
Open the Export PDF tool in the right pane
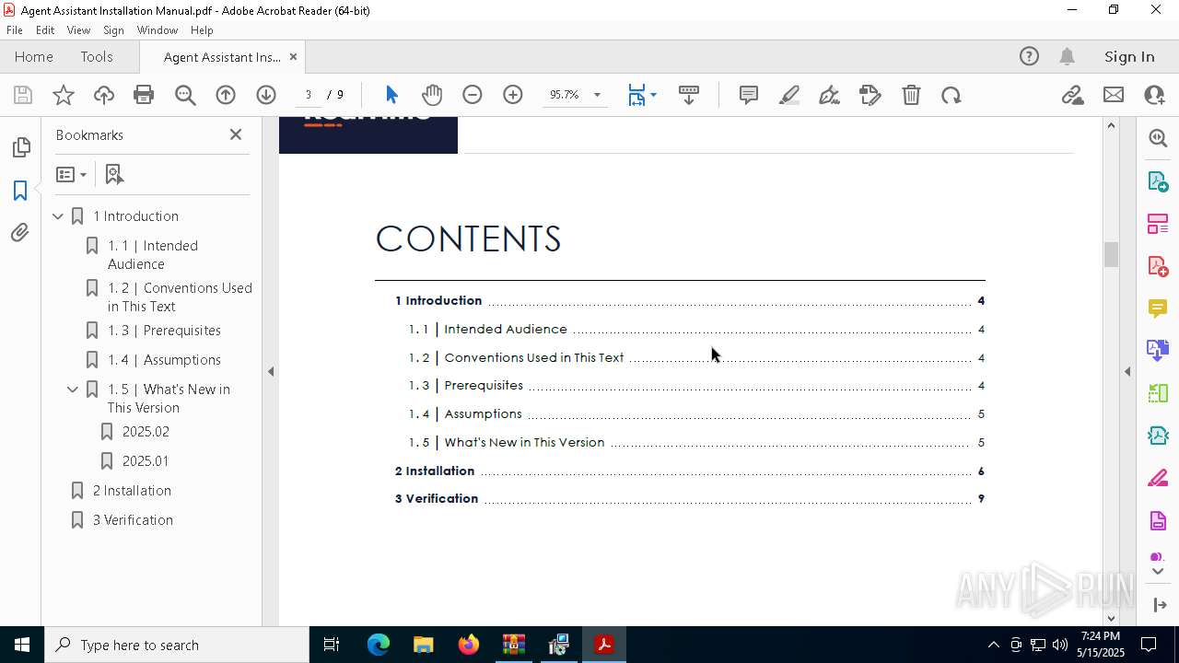[1158, 181]
